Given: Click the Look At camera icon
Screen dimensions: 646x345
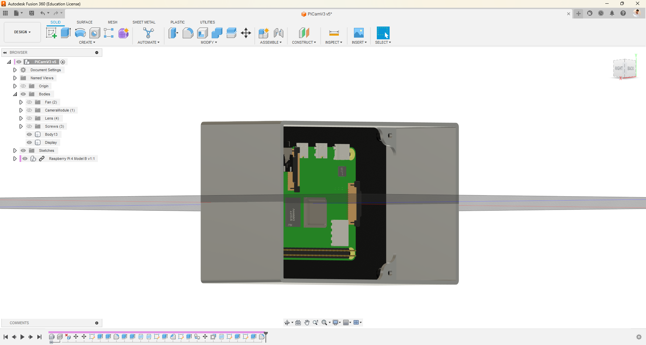Looking at the screenshot, I should (x=298, y=322).
